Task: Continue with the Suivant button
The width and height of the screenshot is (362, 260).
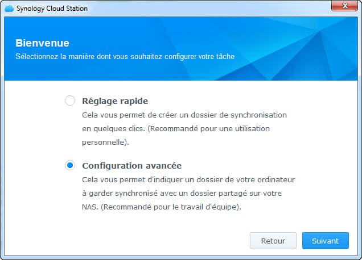Action: 326,241
